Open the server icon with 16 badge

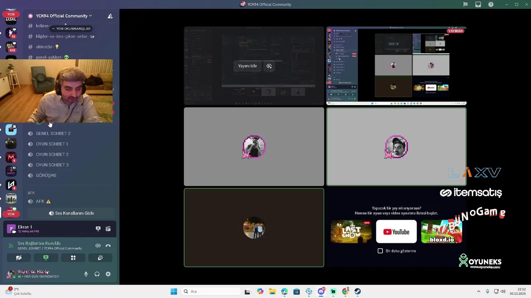(11, 33)
